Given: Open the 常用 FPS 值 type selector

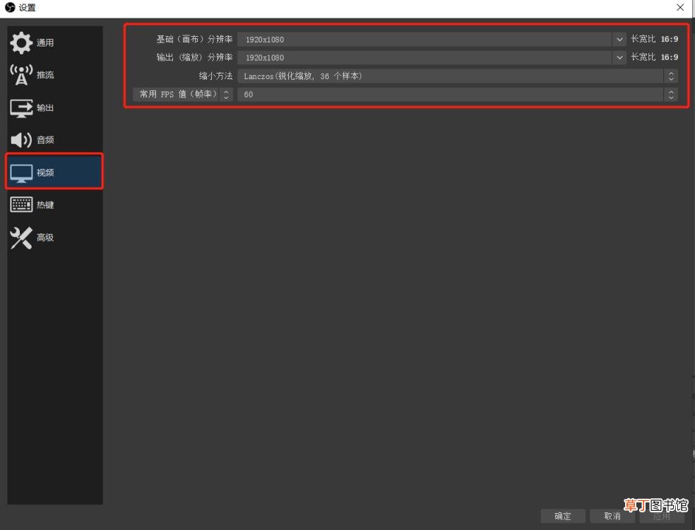Looking at the screenshot, I should [x=183, y=95].
